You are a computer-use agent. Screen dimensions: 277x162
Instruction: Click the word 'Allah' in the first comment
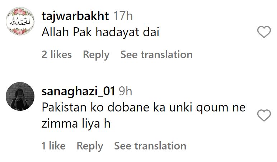point(55,32)
